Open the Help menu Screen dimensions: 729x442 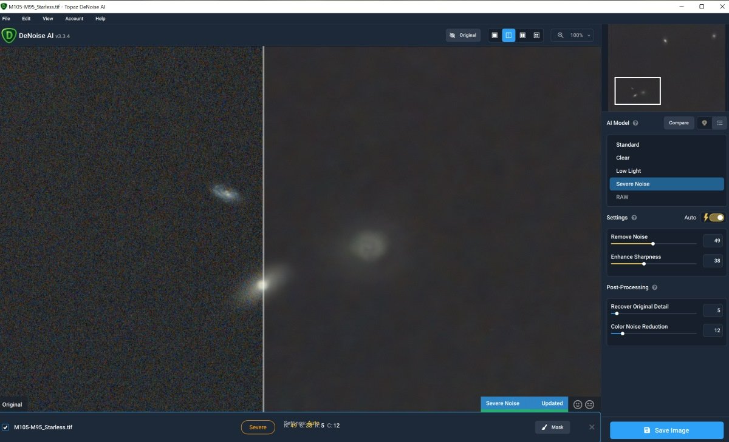pos(100,19)
